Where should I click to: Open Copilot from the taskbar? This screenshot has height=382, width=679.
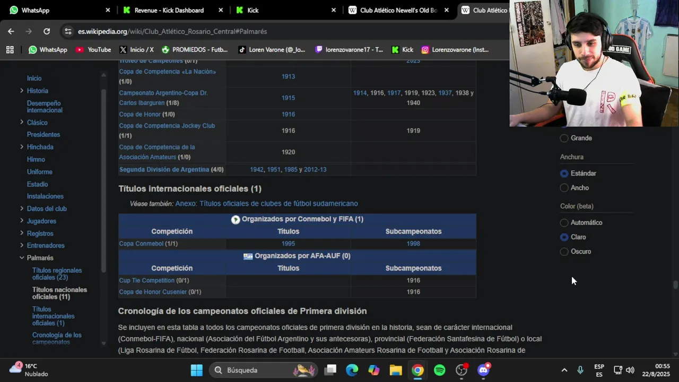[x=374, y=370]
